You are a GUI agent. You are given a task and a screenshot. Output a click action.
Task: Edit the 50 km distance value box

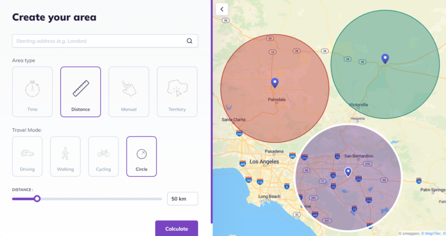click(182, 199)
